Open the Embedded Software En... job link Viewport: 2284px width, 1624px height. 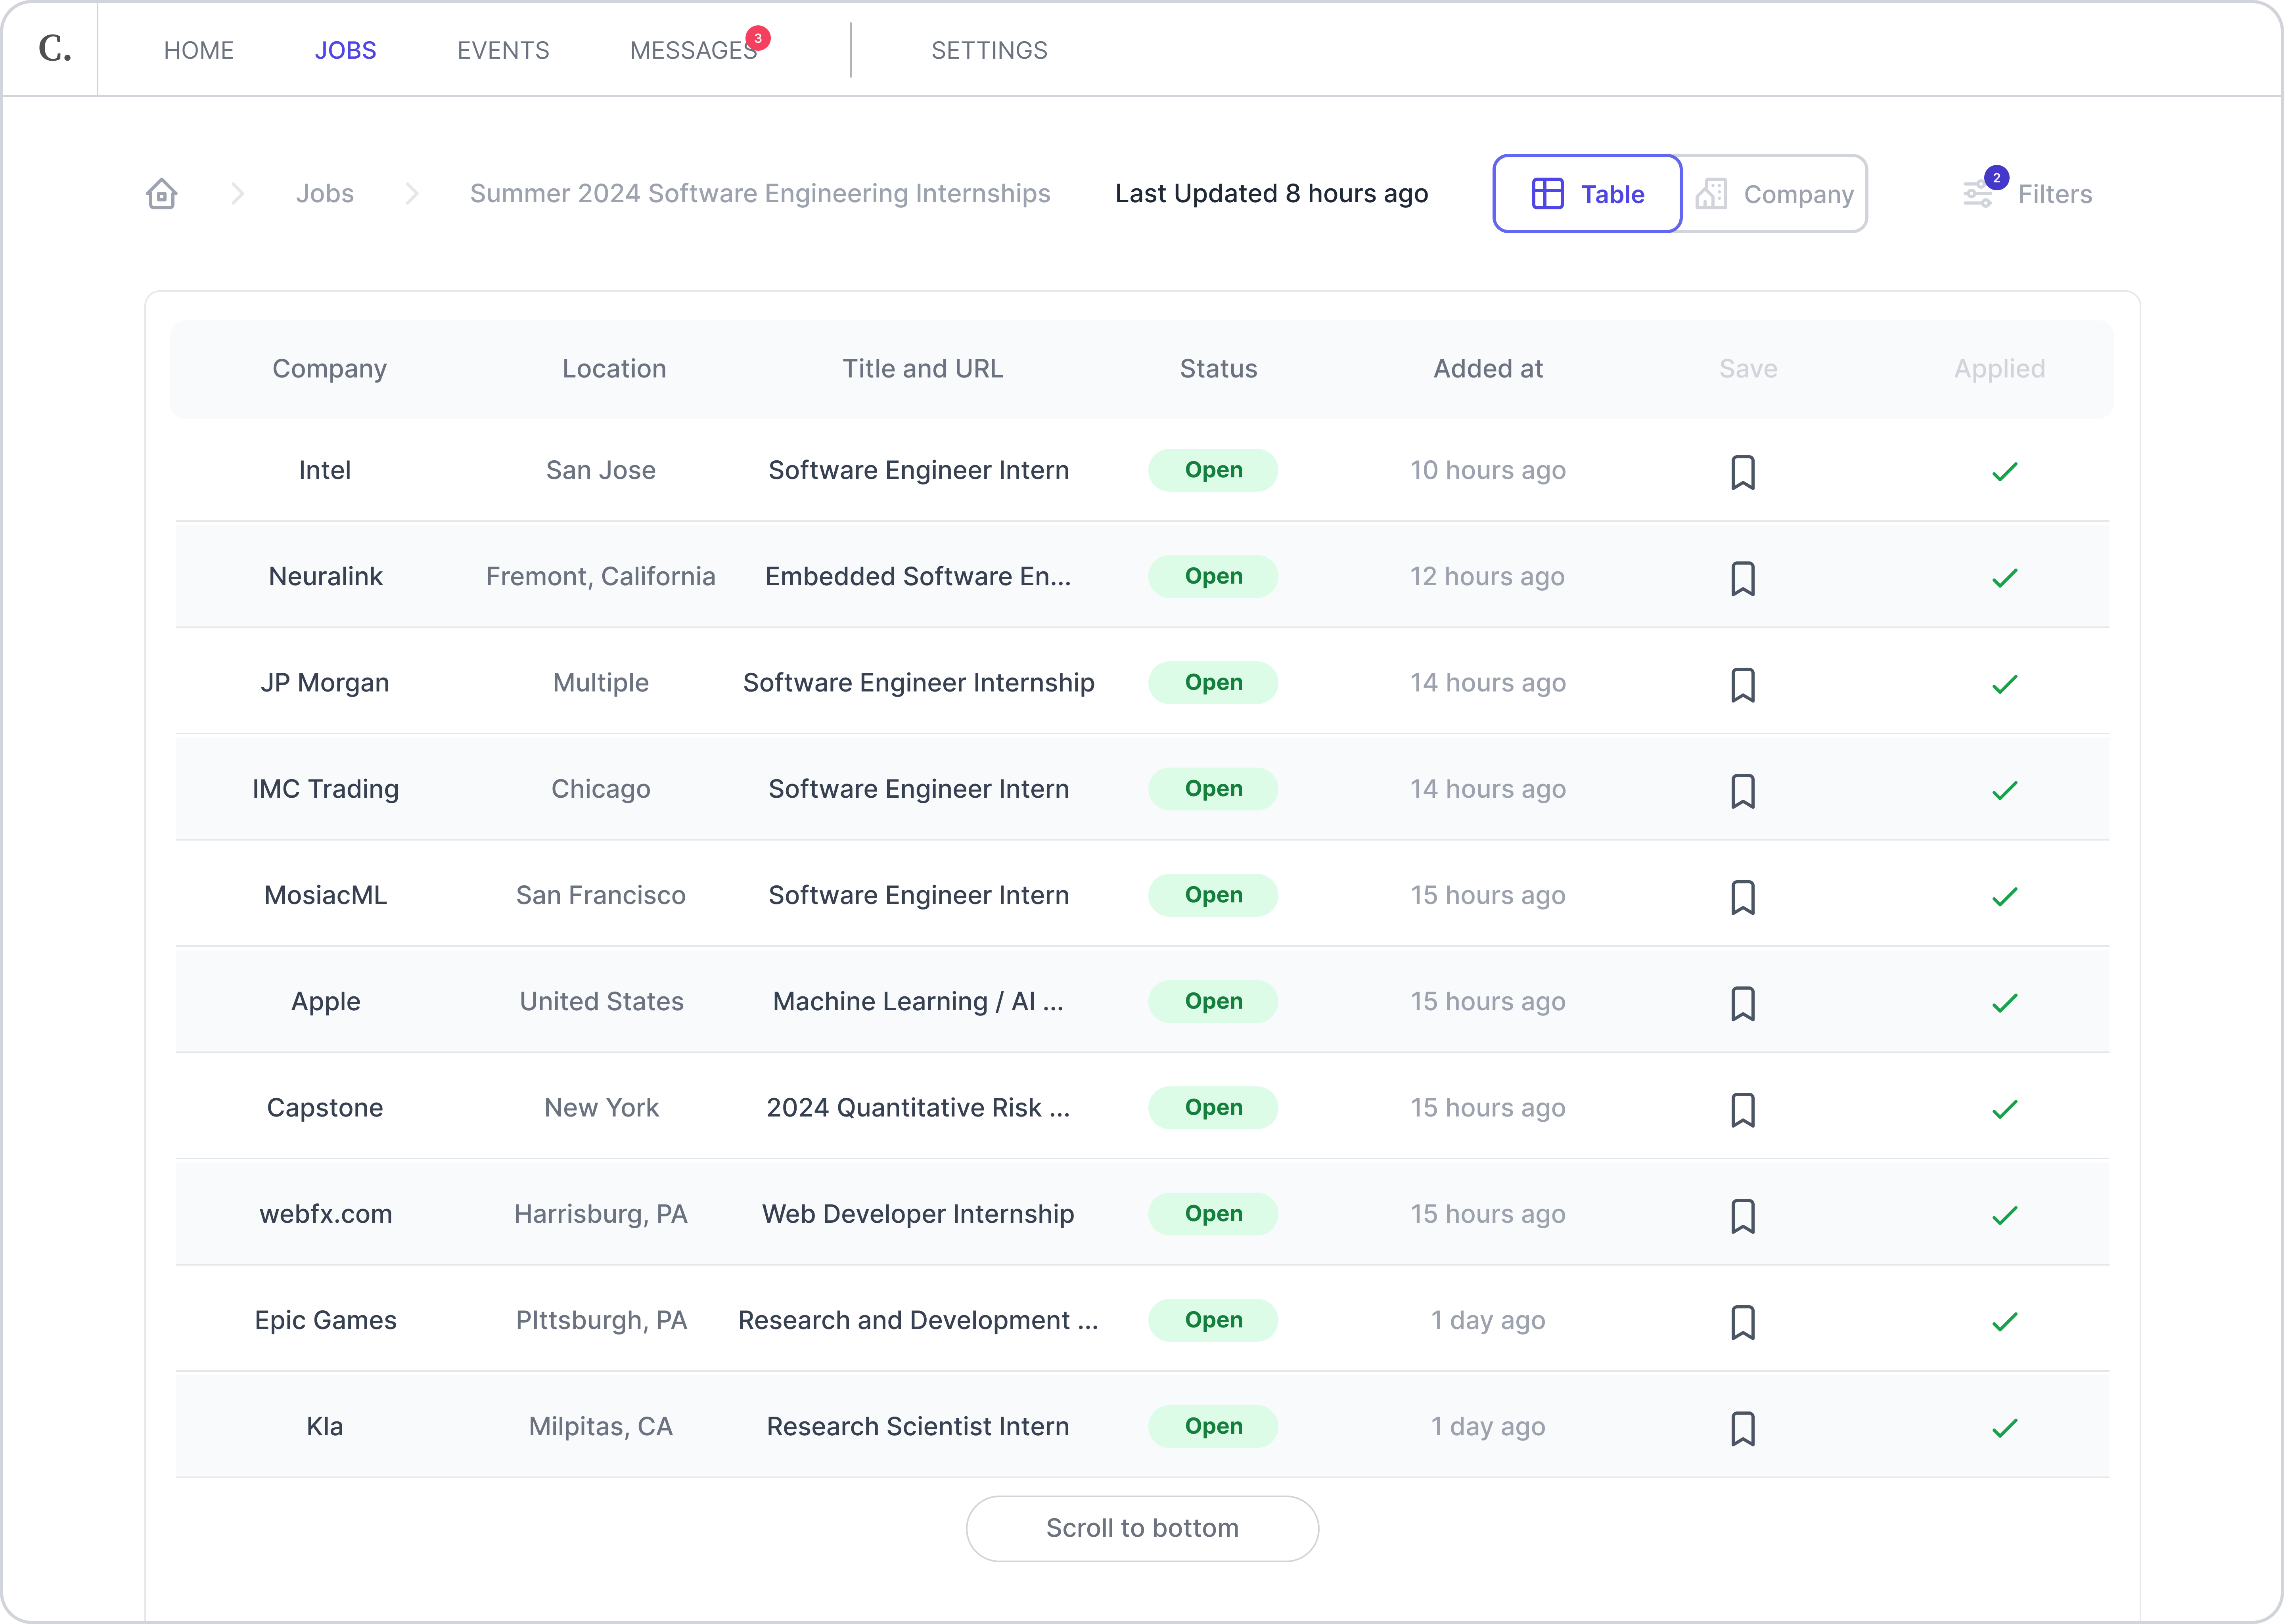coord(917,576)
